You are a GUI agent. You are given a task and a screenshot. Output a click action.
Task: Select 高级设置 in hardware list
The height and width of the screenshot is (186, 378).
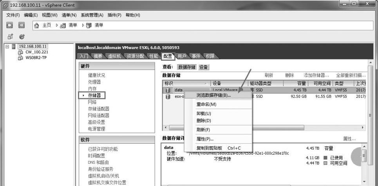[x=96, y=122]
